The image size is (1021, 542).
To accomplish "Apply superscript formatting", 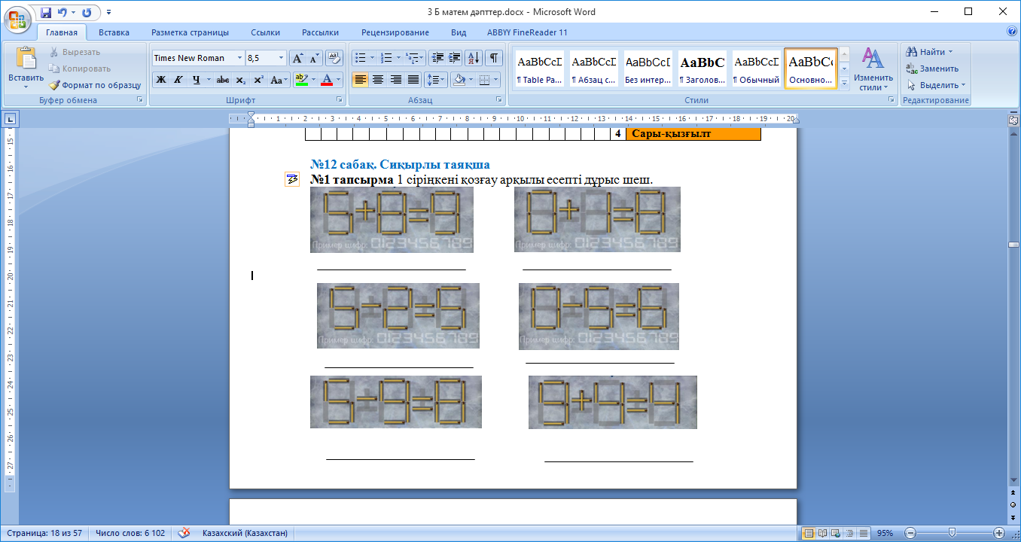I will (258, 80).
